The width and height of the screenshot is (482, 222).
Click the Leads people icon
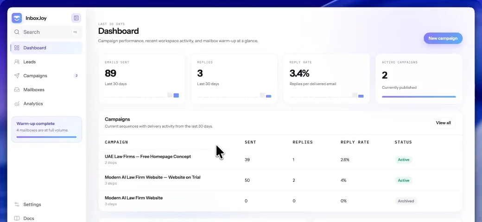pos(17,62)
